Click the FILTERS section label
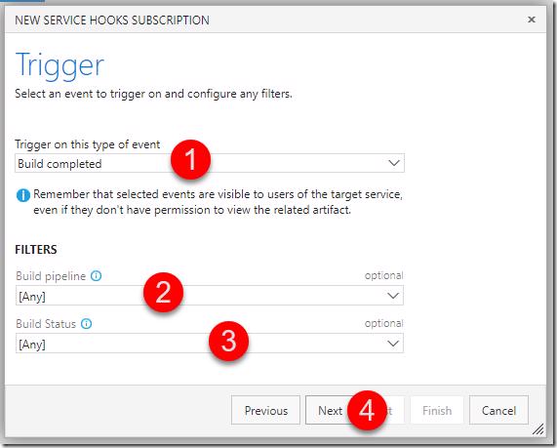The image size is (557, 448). [36, 250]
